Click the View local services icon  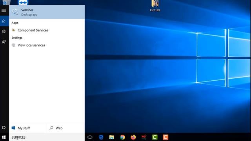coord(14,45)
